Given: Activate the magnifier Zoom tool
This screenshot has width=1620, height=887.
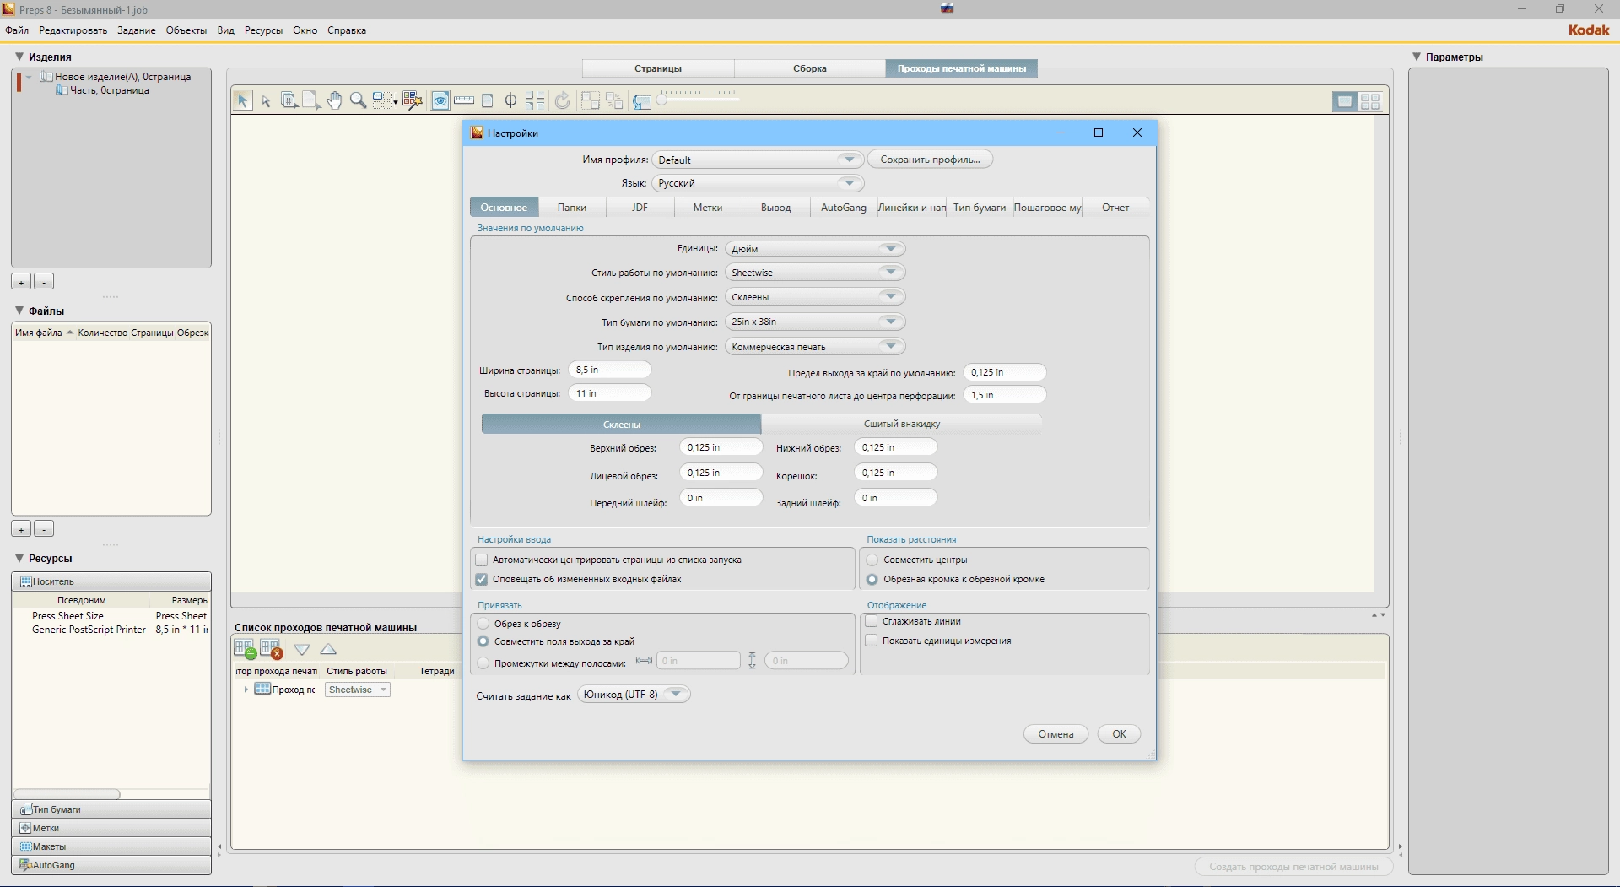Looking at the screenshot, I should tap(358, 101).
